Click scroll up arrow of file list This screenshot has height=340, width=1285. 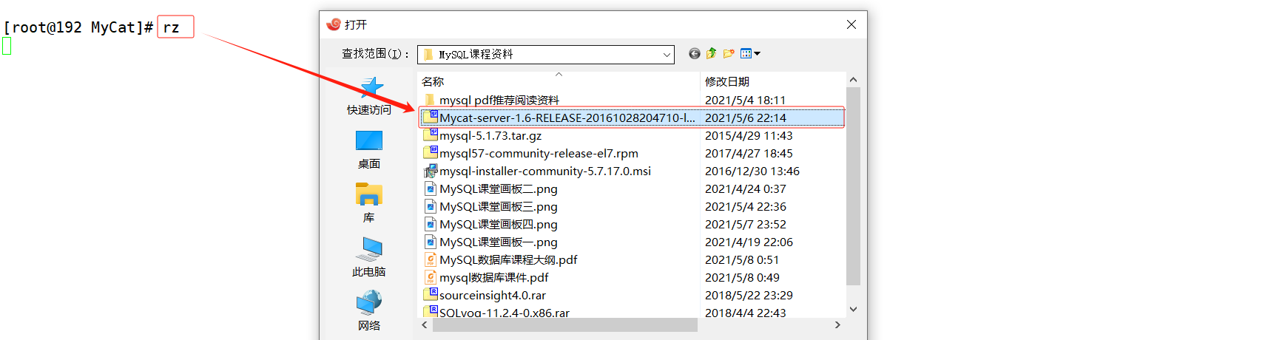pyautogui.click(x=853, y=80)
